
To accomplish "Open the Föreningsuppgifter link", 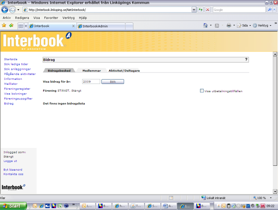I will (18, 99).
